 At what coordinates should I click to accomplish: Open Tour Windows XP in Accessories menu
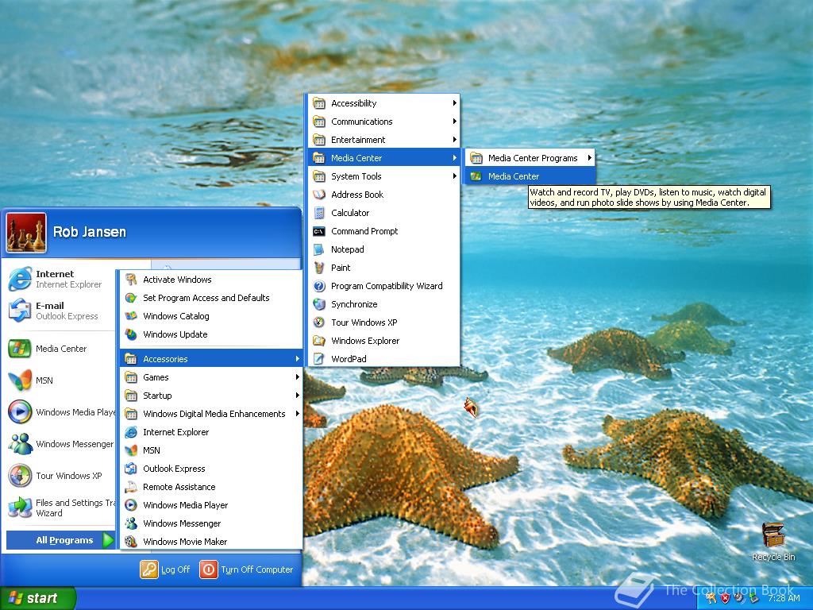[384, 322]
